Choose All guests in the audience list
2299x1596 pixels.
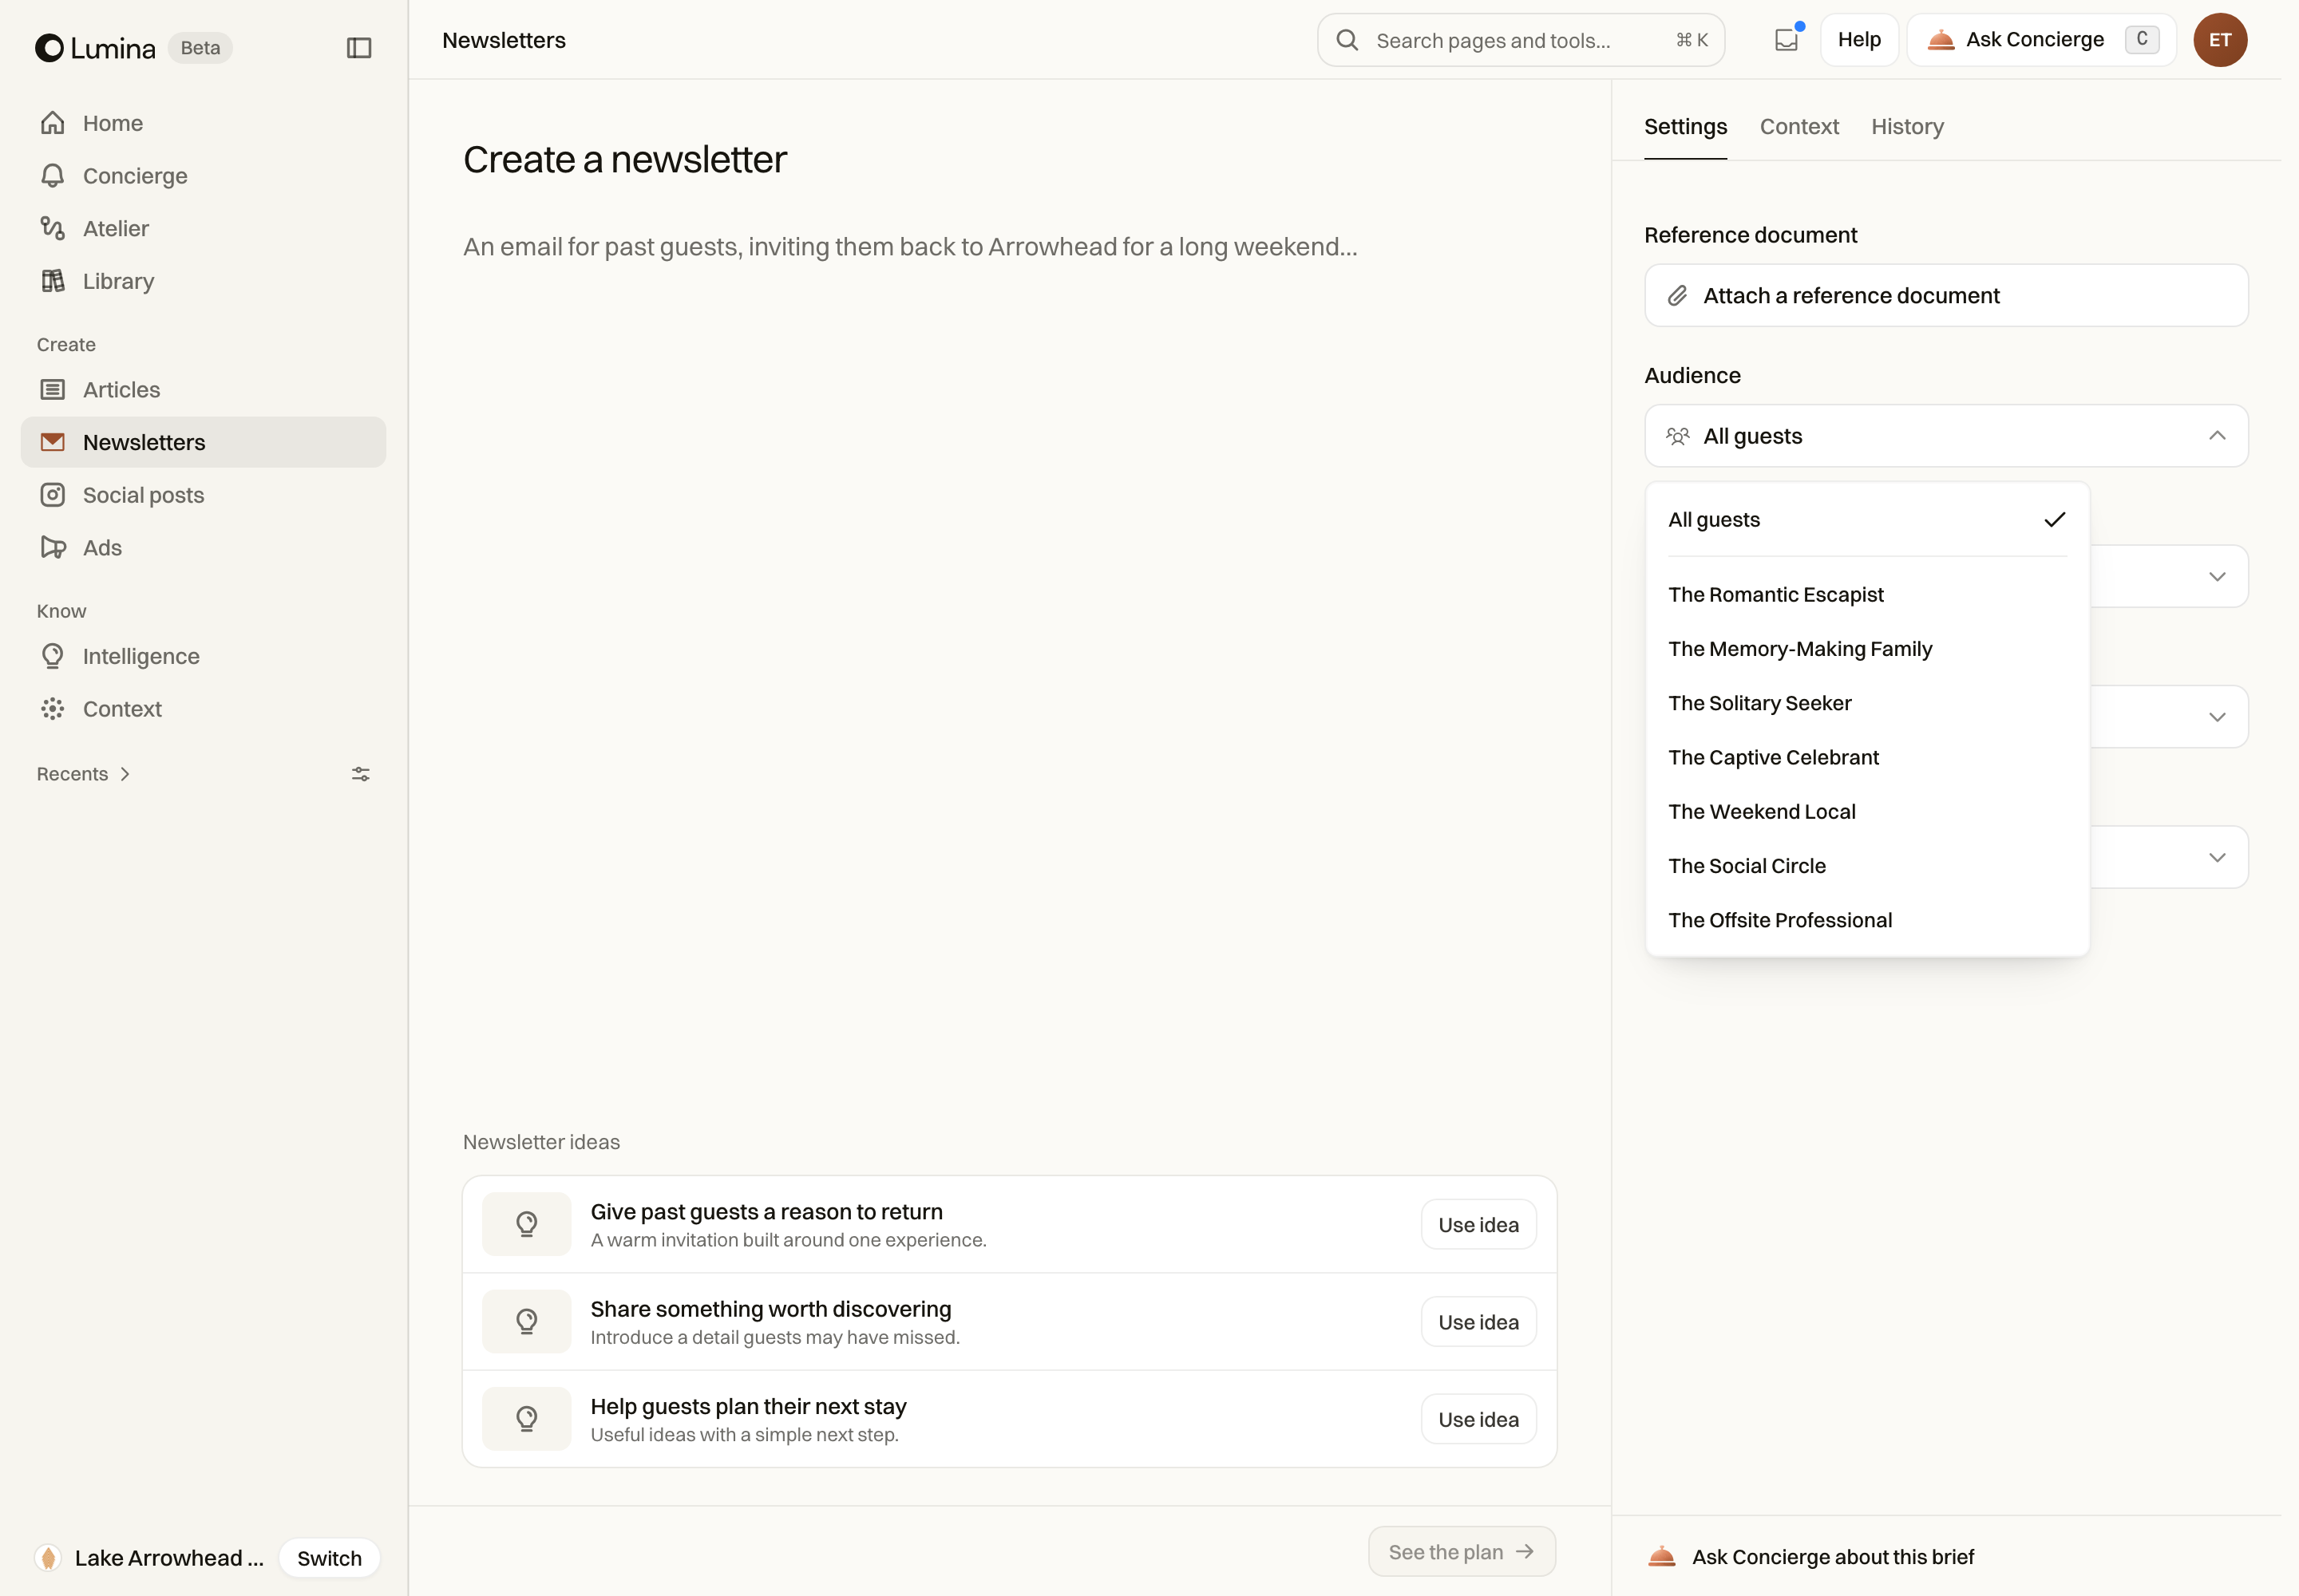[x=1867, y=520]
